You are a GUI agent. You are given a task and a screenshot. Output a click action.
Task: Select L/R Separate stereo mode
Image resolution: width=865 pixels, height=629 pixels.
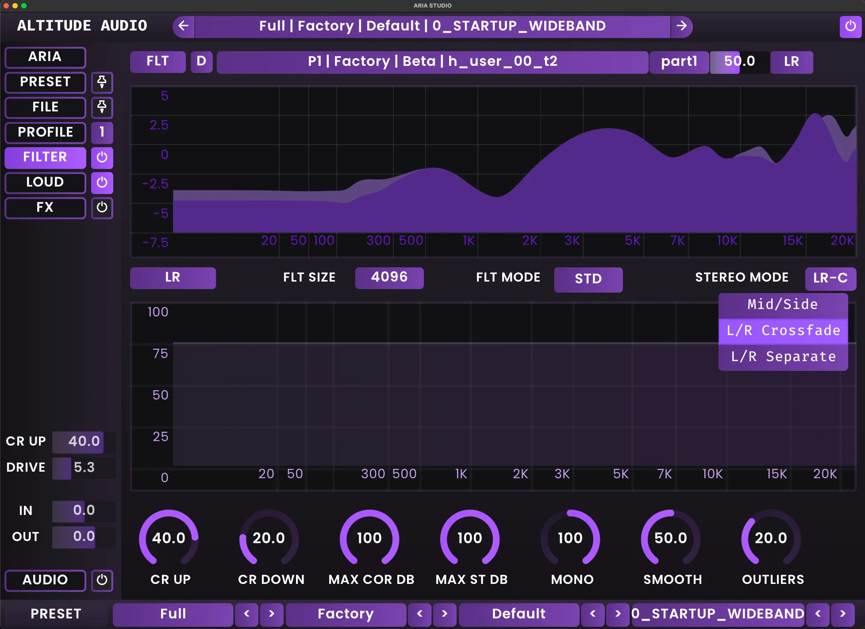[782, 357]
